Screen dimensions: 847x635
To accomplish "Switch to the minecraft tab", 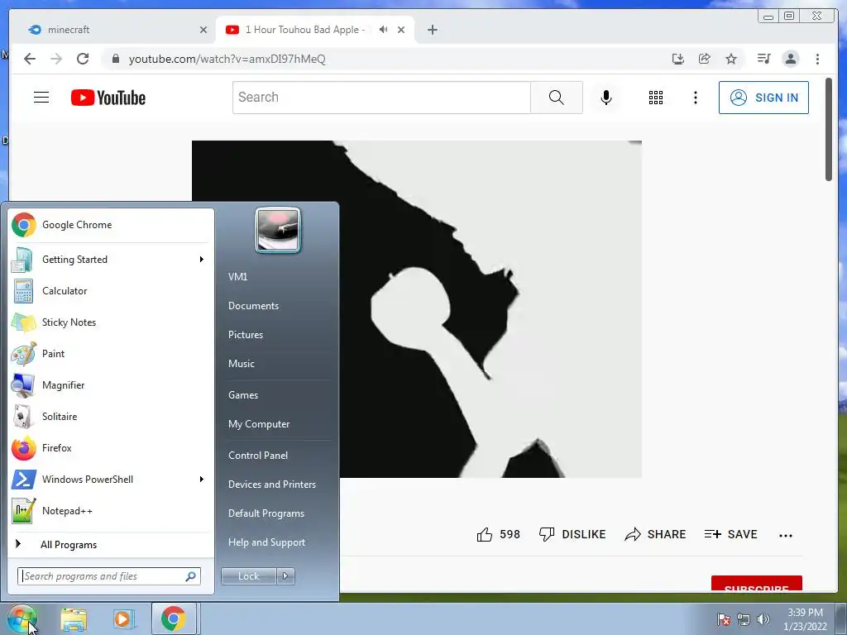I will coord(112,30).
